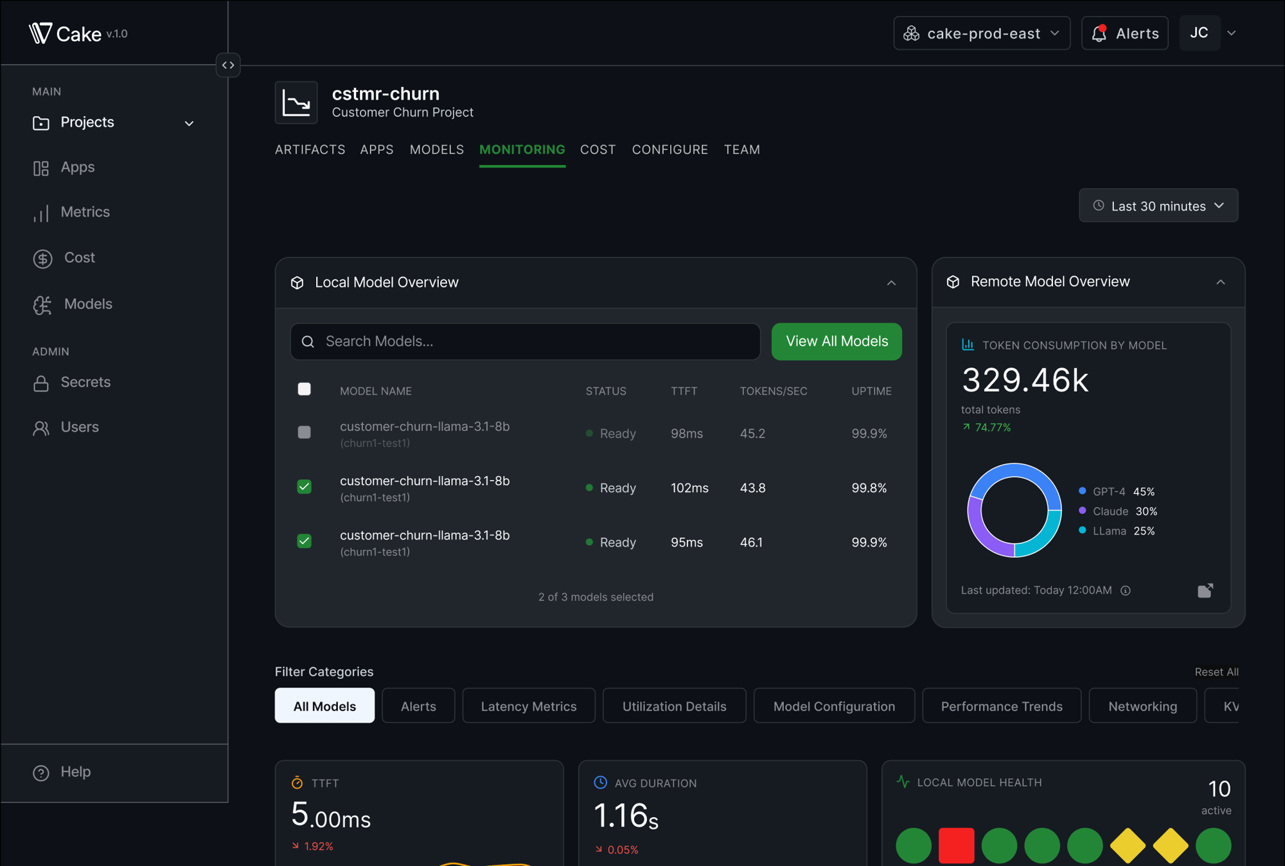This screenshot has height=866, width=1285.
Task: Type in the Search Models field
Action: (x=525, y=341)
